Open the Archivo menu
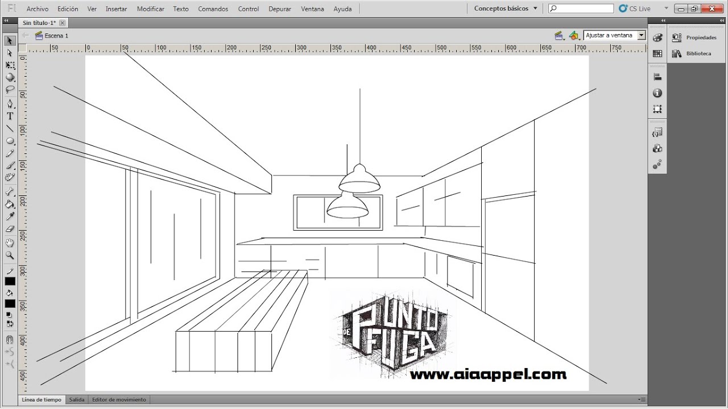The height and width of the screenshot is (409, 728). coord(38,9)
